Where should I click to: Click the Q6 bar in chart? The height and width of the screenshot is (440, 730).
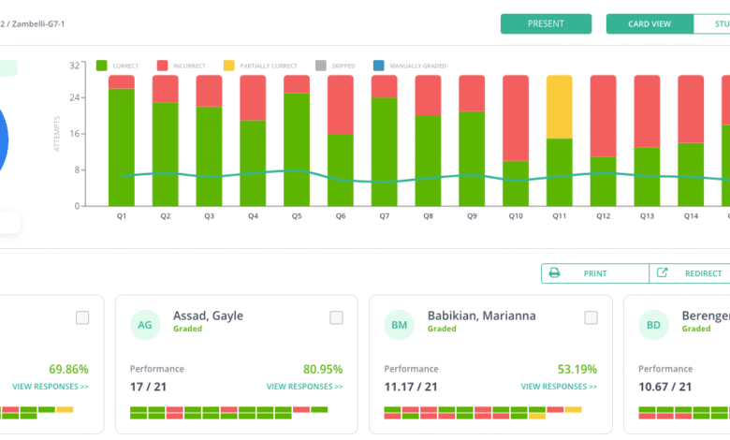tap(341, 140)
